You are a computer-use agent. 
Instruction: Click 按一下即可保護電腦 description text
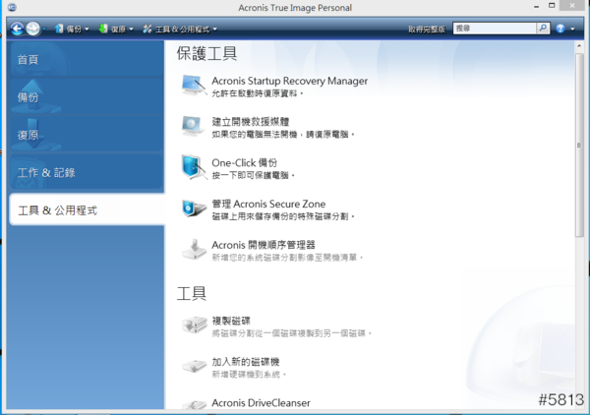click(x=253, y=175)
